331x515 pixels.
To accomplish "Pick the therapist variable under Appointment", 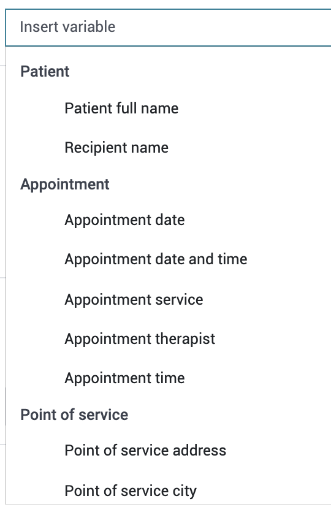I will pyautogui.click(x=168, y=338).
